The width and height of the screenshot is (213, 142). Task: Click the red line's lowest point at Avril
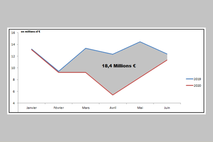[113, 95]
